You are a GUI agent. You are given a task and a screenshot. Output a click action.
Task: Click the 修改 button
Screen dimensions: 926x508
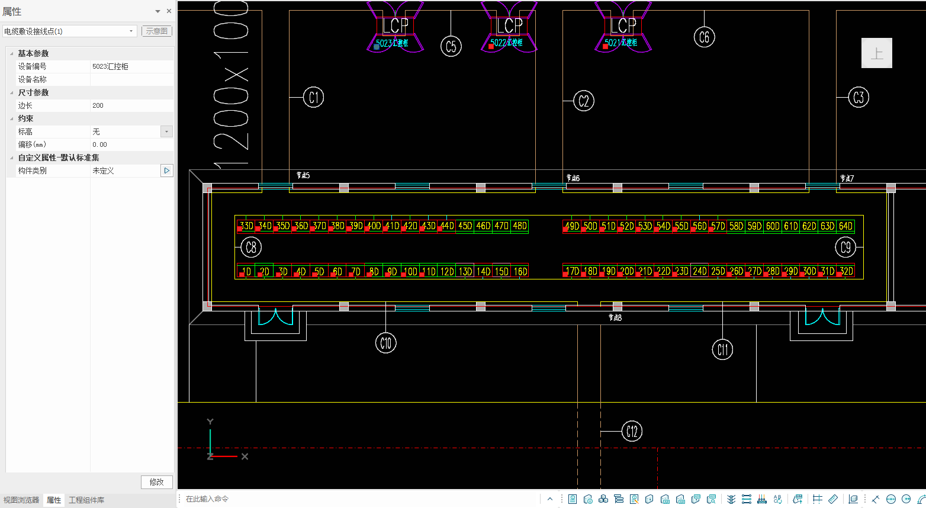156,482
